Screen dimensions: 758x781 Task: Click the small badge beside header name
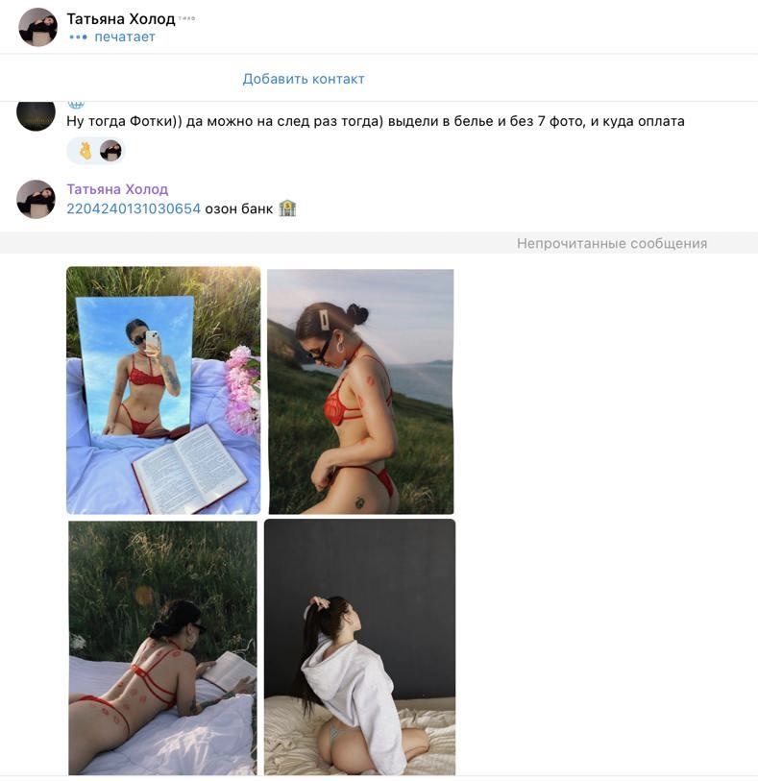tap(186, 18)
